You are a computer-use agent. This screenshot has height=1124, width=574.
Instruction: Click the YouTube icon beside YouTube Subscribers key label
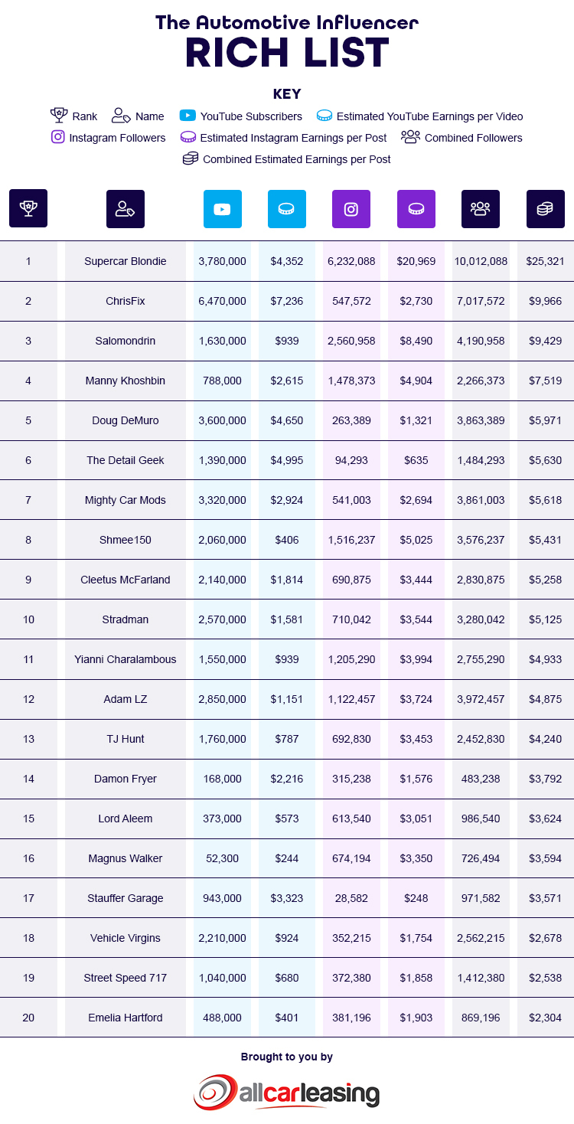coord(188,116)
